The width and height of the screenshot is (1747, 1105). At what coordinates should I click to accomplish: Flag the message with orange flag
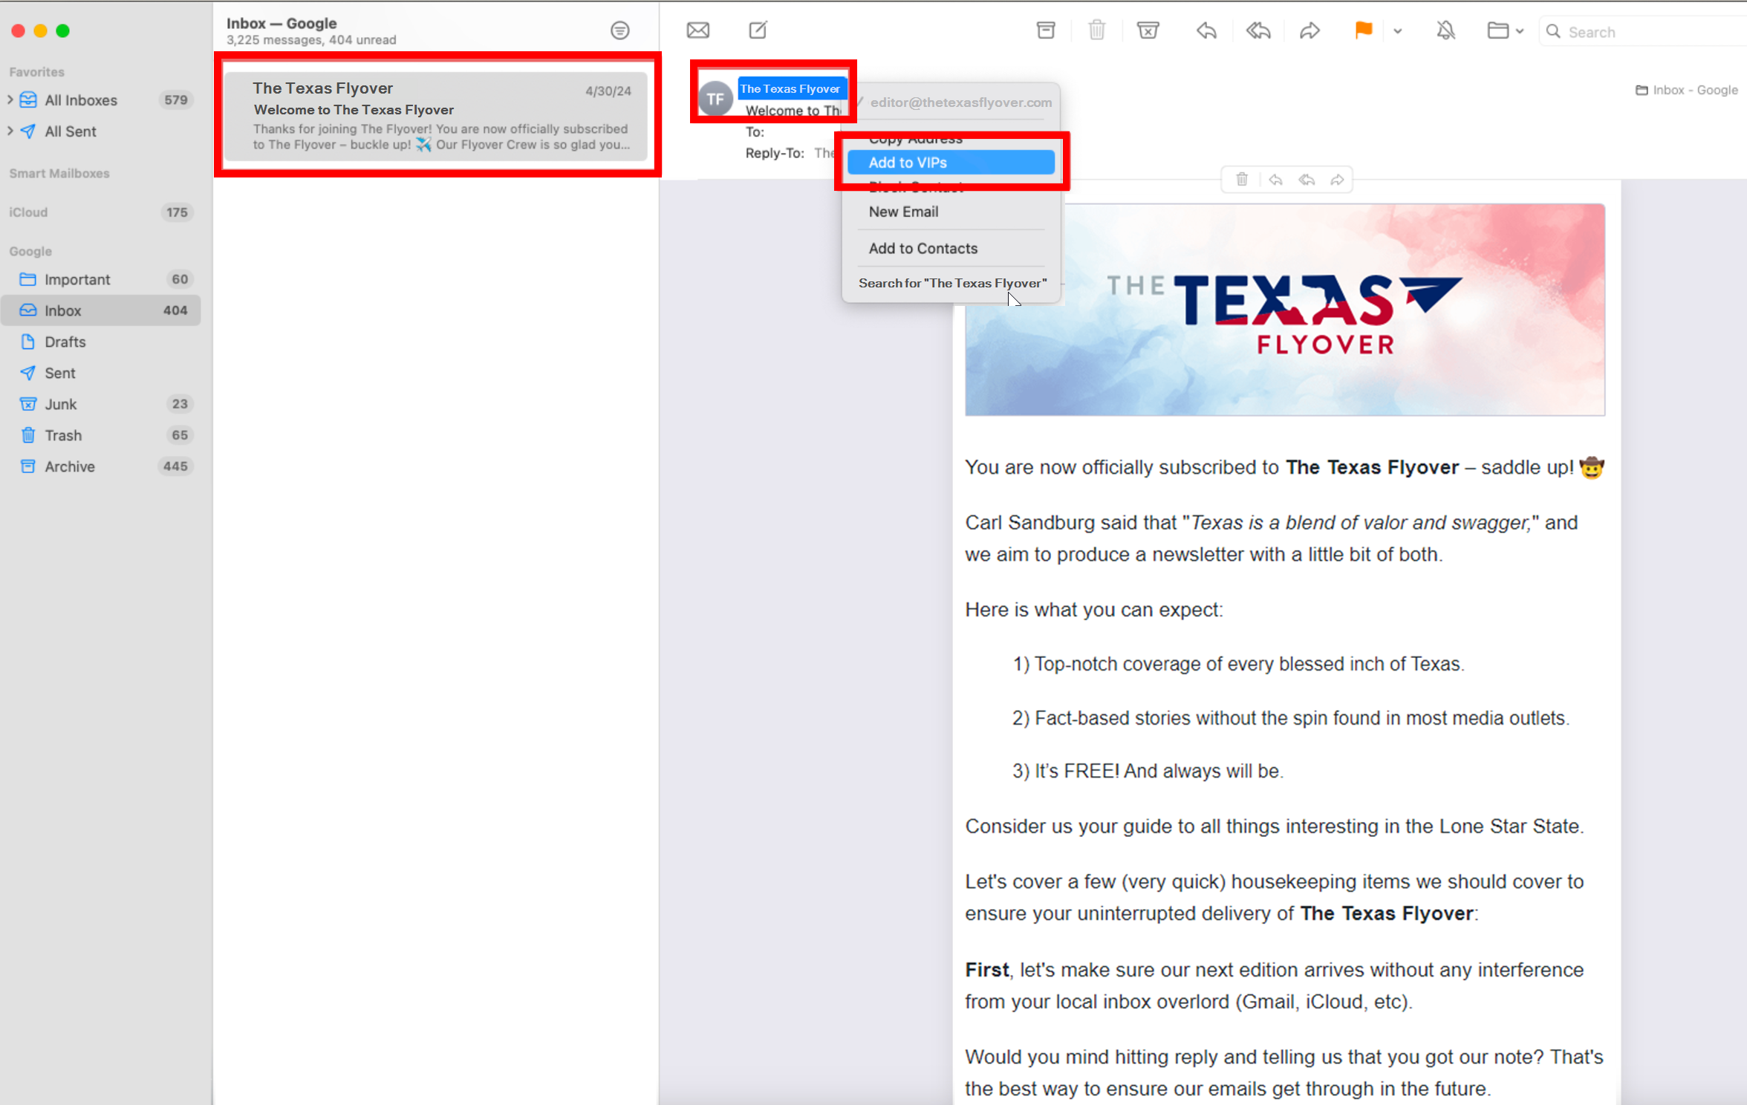(x=1363, y=30)
